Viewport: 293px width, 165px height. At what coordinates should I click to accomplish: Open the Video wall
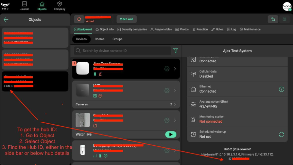pyautogui.click(x=126, y=19)
